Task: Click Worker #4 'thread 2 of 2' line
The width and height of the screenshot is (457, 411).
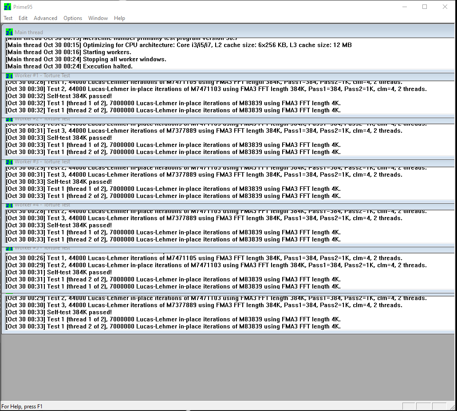Action: (x=173, y=239)
